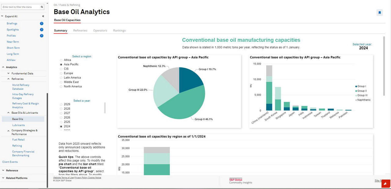Open the Lubricants sidebar link
The height and width of the screenshot is (189, 391).
pyautogui.click(x=18, y=125)
